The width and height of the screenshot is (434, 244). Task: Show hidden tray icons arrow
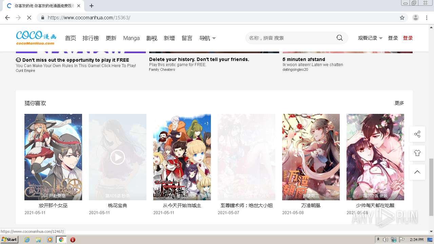378,240
